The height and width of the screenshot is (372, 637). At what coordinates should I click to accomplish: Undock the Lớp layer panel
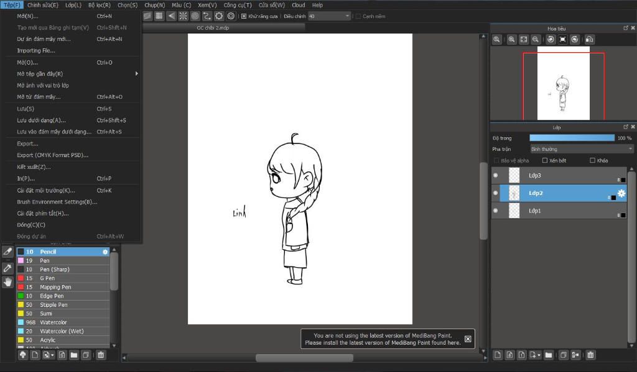pos(626,127)
